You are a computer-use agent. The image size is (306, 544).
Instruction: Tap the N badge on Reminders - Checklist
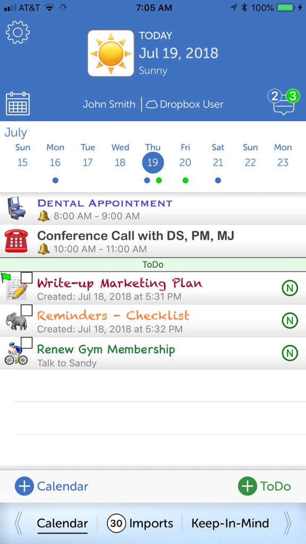(290, 320)
